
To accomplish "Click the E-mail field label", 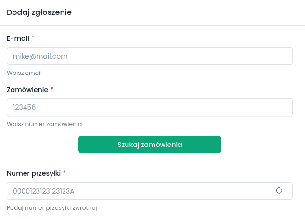I will [18, 38].
